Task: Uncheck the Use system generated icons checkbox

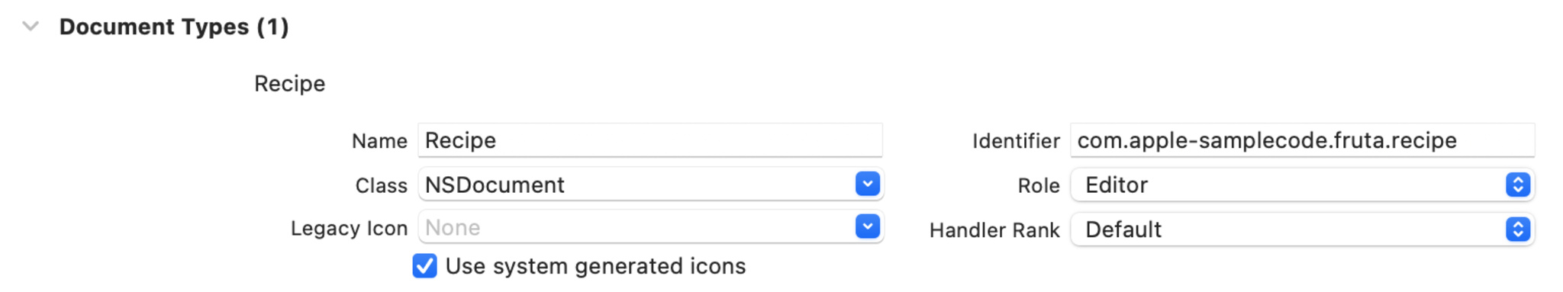Action: (425, 266)
